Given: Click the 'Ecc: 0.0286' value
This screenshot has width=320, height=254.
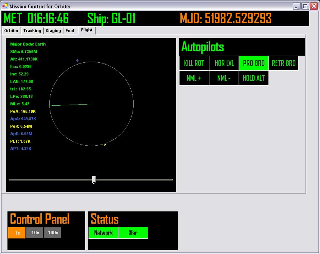Looking at the screenshot, I should coord(21,66).
